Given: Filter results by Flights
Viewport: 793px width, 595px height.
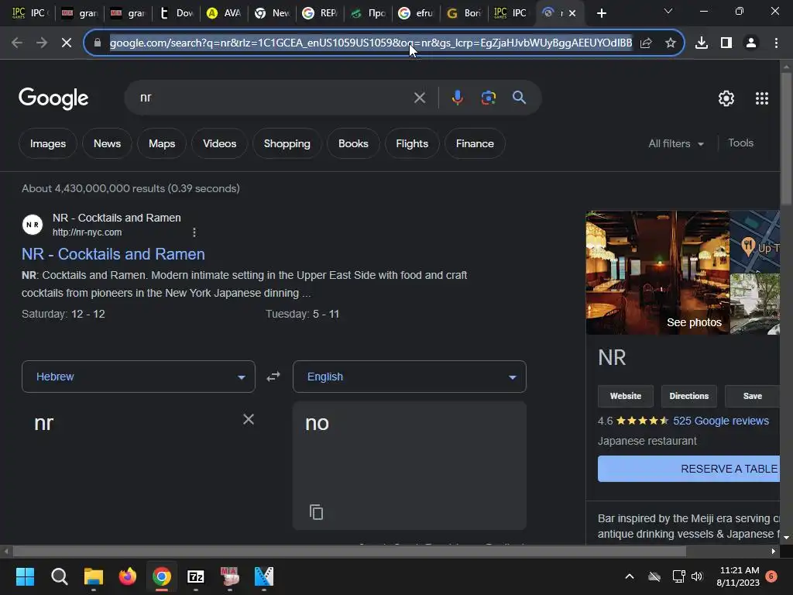Looking at the screenshot, I should coord(412,143).
